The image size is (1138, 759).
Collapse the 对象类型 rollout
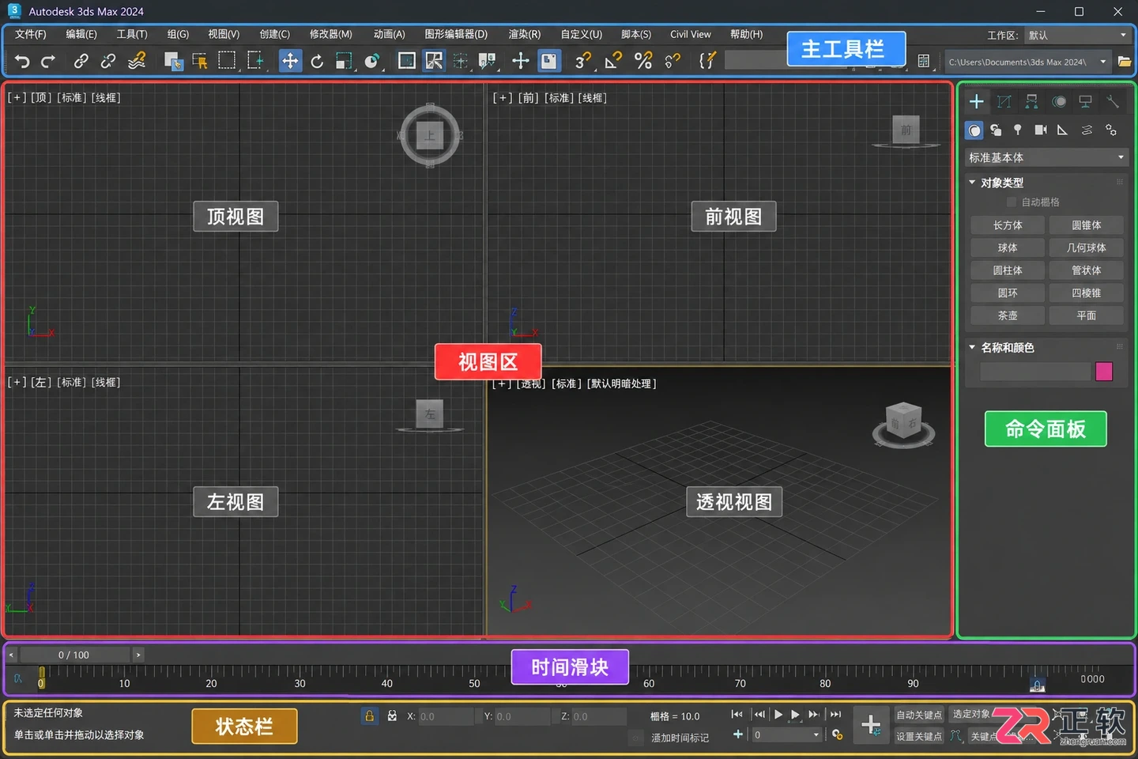pos(972,183)
